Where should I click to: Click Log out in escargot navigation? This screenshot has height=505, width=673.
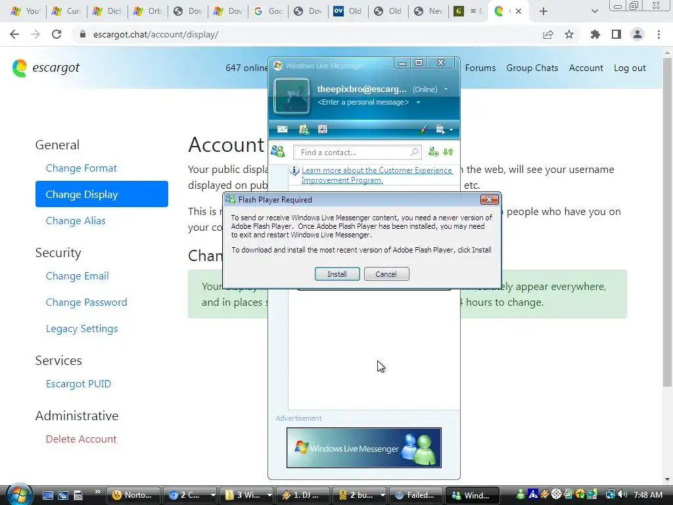(630, 68)
